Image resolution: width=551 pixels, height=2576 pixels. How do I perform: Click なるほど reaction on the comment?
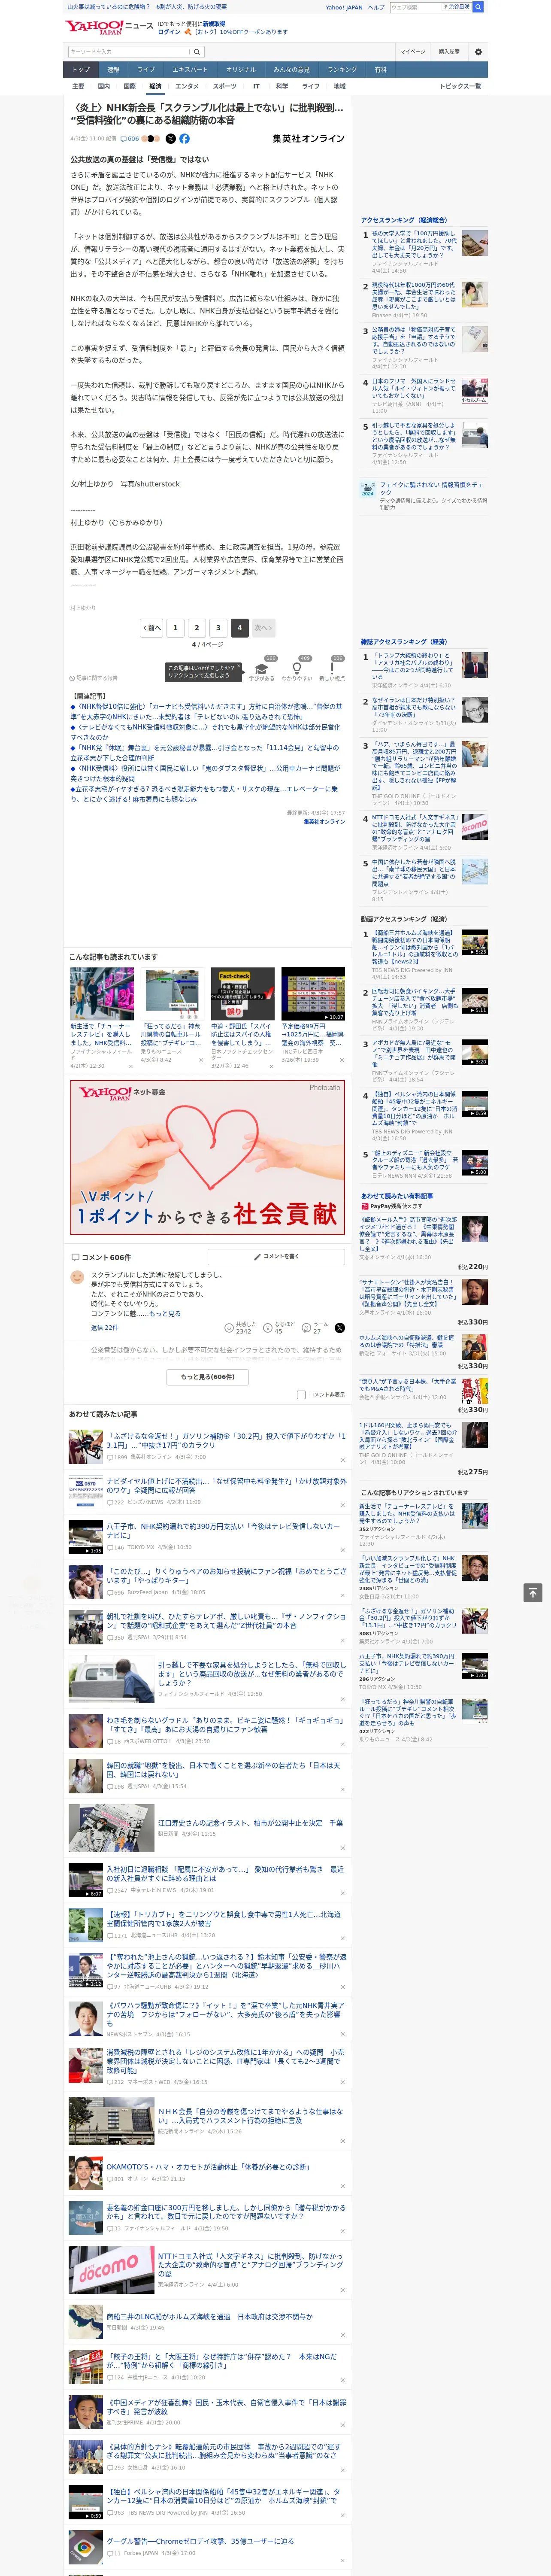click(x=279, y=1327)
